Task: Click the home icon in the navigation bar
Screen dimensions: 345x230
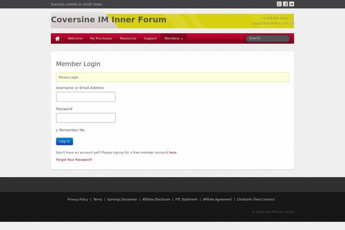Action: pyautogui.click(x=57, y=39)
